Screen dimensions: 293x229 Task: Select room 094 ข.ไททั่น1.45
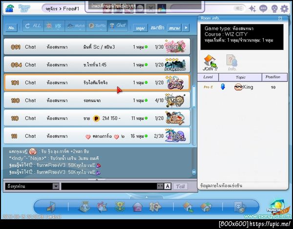click(x=97, y=64)
